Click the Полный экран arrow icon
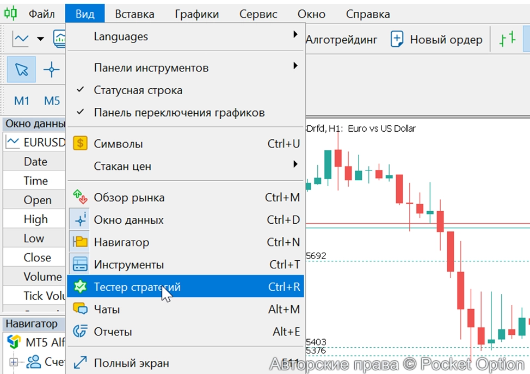Viewport: 530px width, 374px height. [81, 363]
